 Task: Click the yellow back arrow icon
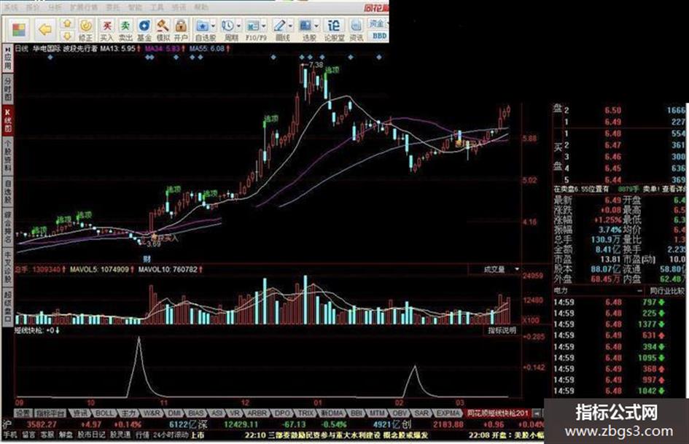(44, 29)
